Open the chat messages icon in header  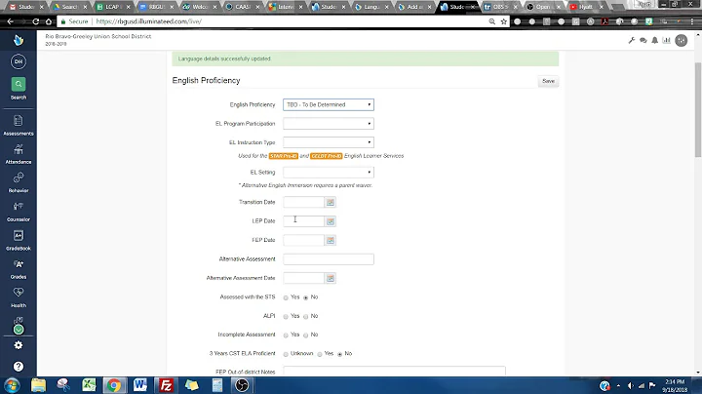tap(643, 40)
